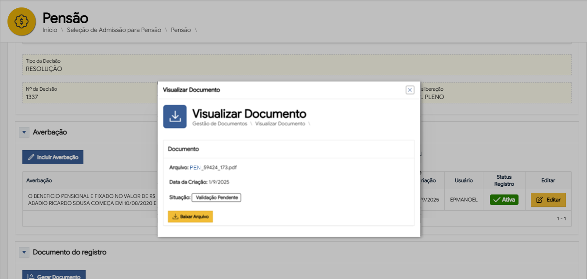Viewport: 587px width, 279px height.
Task: Close the Visualizar Documento dialog
Action: 410,90
